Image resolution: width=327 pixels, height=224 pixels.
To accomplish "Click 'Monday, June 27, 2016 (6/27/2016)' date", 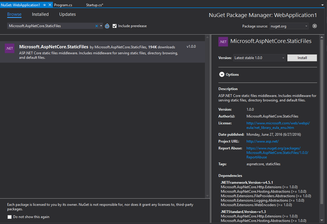I will pyautogui.click(x=274, y=135).
